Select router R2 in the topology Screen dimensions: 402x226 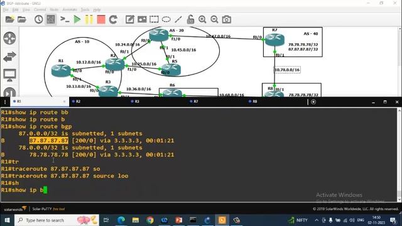115,64
